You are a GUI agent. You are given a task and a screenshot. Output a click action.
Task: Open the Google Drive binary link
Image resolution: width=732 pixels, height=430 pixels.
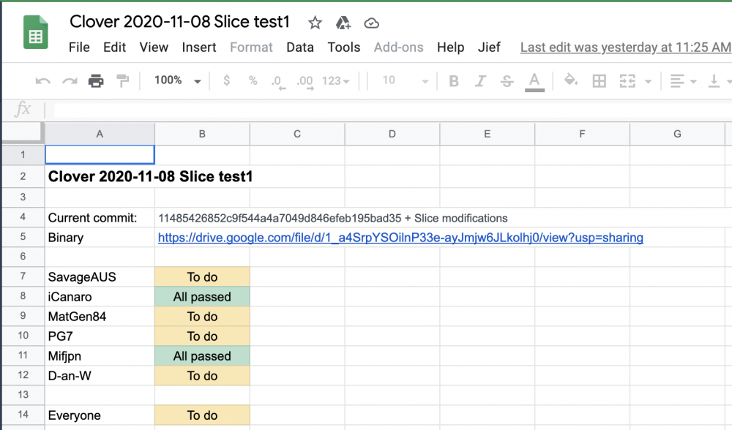tap(400, 238)
